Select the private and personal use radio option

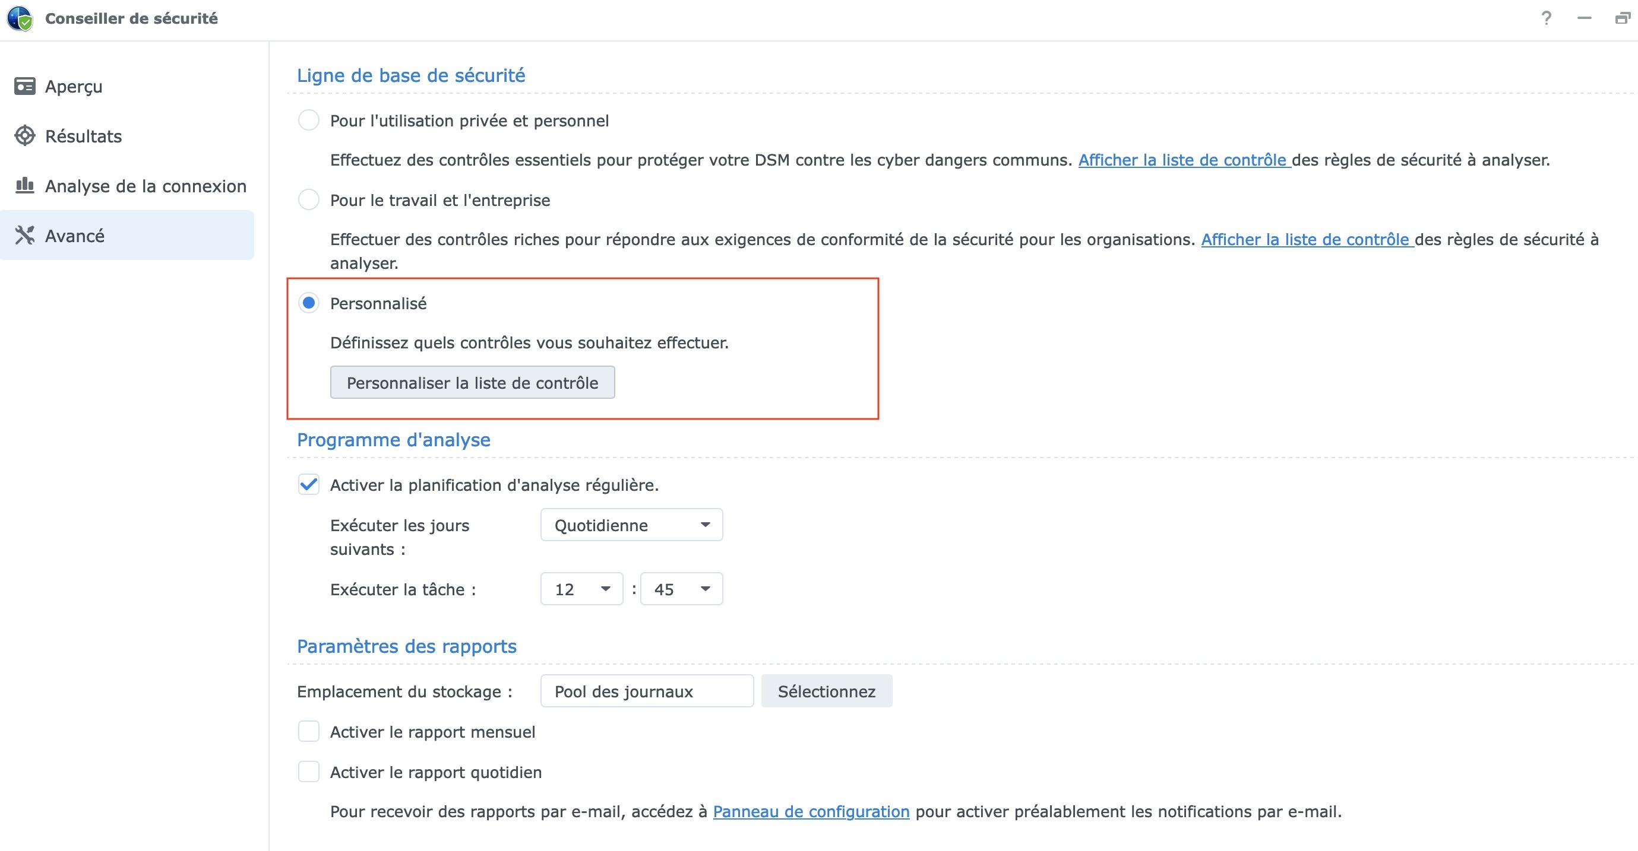click(308, 120)
